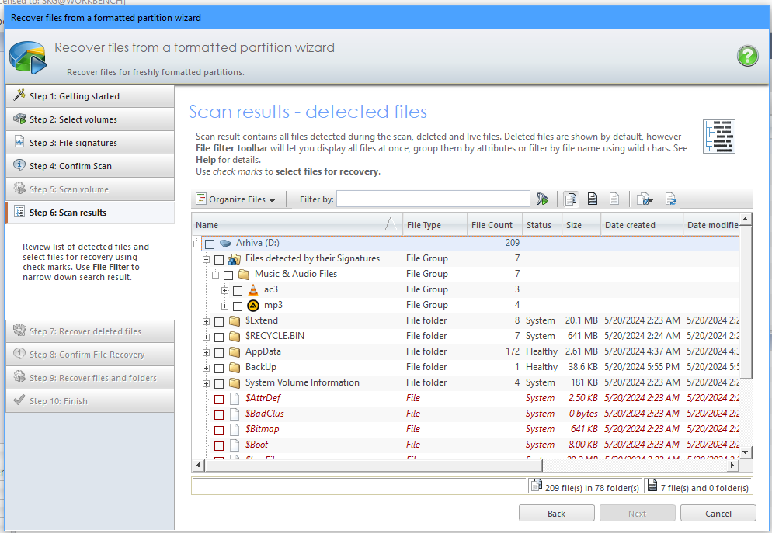Sort by the File Count column header

pos(494,225)
